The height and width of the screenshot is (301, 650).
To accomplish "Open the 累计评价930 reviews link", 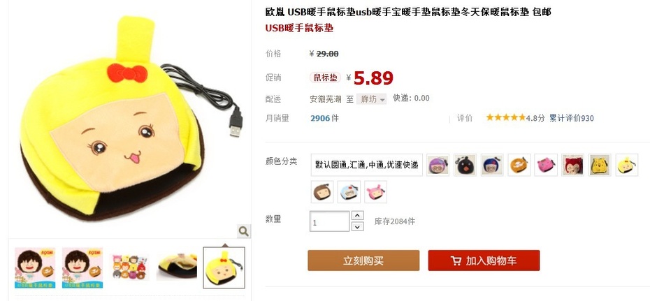I will coord(571,119).
